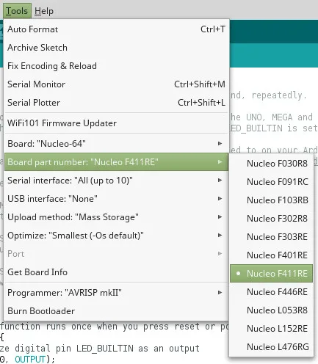Select Nucleo F103RB board part
This screenshot has width=318, height=364.
click(271, 200)
